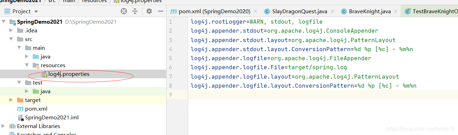Click 'org.apache.log4j.FileAppender' value
Viewport: 458px width, 135px height.
(x=321, y=58)
